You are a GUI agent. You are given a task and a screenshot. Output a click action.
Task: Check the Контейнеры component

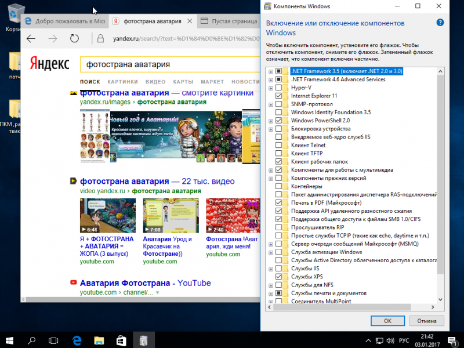click(x=278, y=186)
